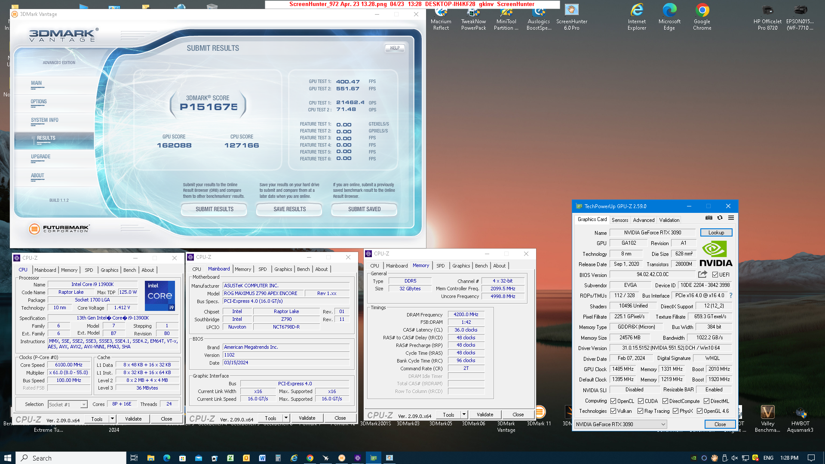
Task: Expand Tools dropdown arrow in CPU-Z Mainboard window
Action: 286,418
